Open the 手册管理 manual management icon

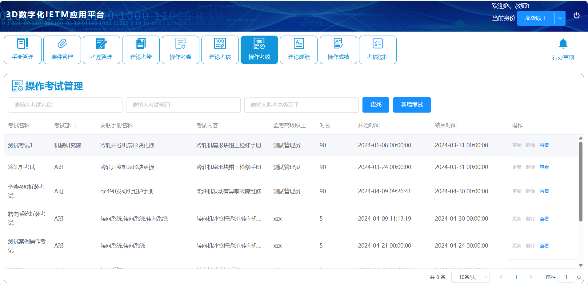[23, 44]
